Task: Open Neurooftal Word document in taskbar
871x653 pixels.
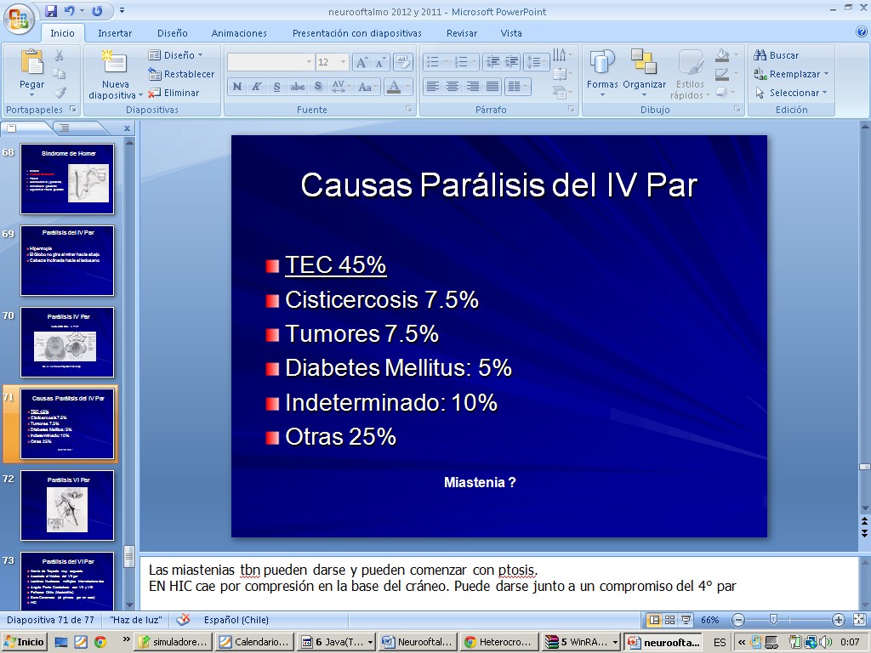Action: tap(416, 642)
